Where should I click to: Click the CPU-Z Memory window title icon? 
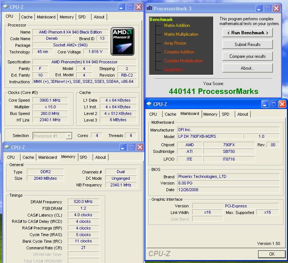pyautogui.click(x=7, y=147)
